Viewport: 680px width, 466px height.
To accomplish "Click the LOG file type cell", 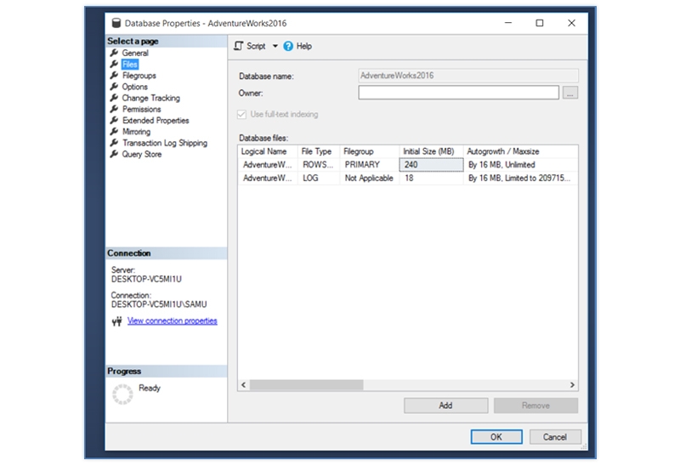I will coord(319,179).
